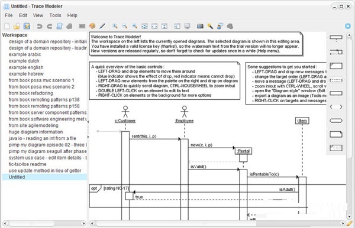Open 'from book remoting patterns p138'

tap(44, 100)
